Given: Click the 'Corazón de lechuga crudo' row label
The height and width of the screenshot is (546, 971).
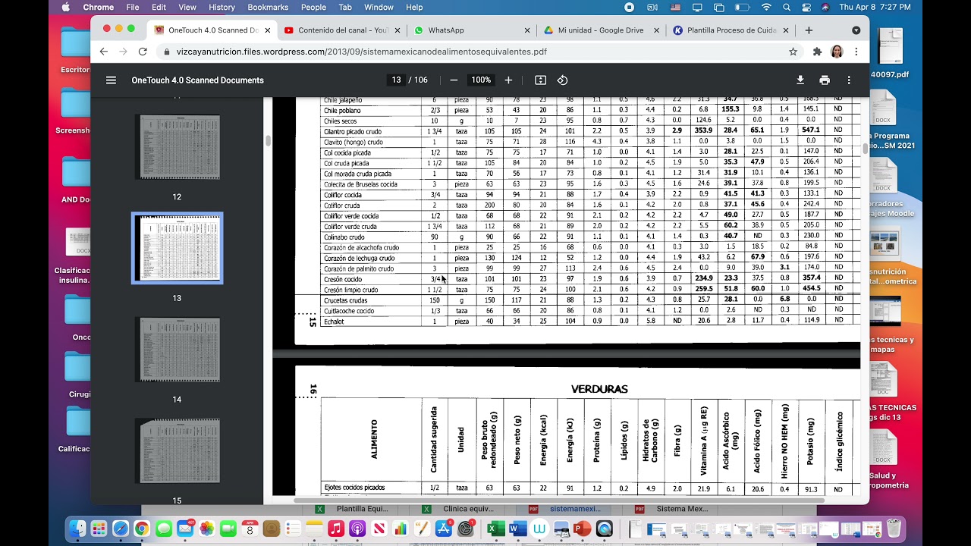Looking at the screenshot, I should [359, 258].
